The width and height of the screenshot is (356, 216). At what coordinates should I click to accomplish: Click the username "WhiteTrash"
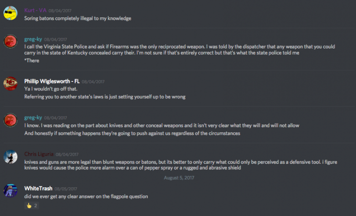click(38, 188)
